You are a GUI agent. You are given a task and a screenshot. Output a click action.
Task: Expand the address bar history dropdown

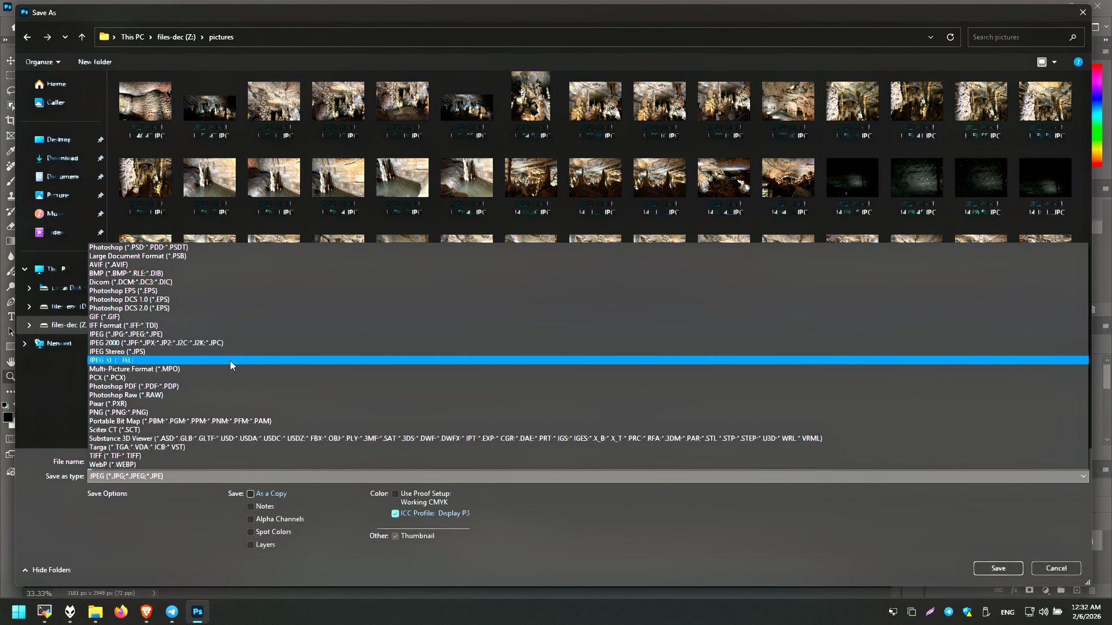tap(930, 37)
